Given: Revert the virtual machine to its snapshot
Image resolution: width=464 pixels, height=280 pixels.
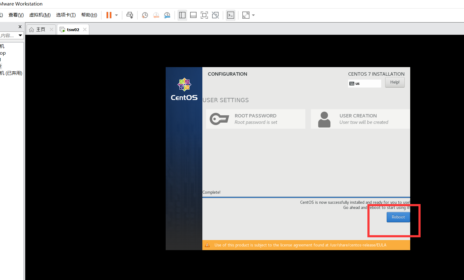Looking at the screenshot, I should [x=156, y=15].
